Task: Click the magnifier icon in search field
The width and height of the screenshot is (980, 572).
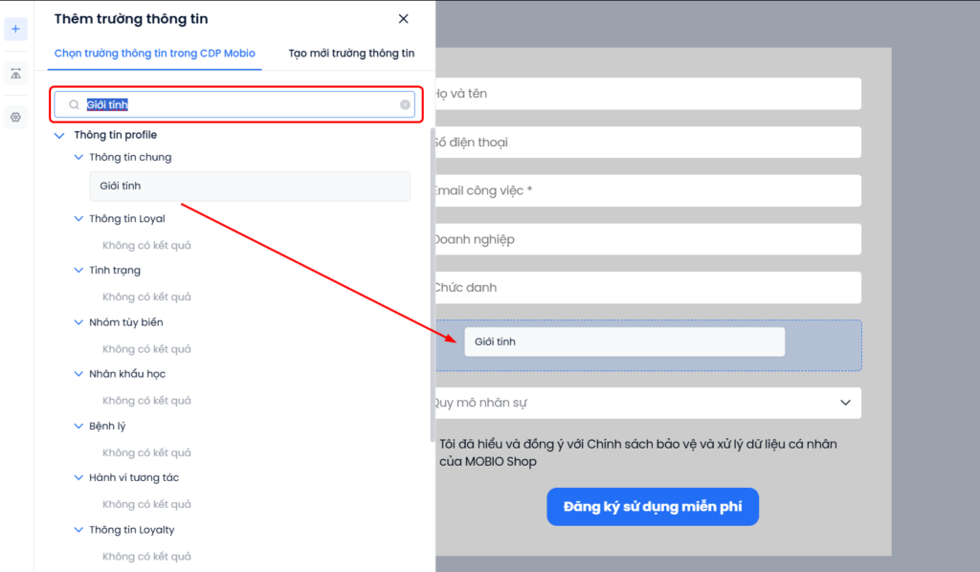Action: (x=74, y=105)
